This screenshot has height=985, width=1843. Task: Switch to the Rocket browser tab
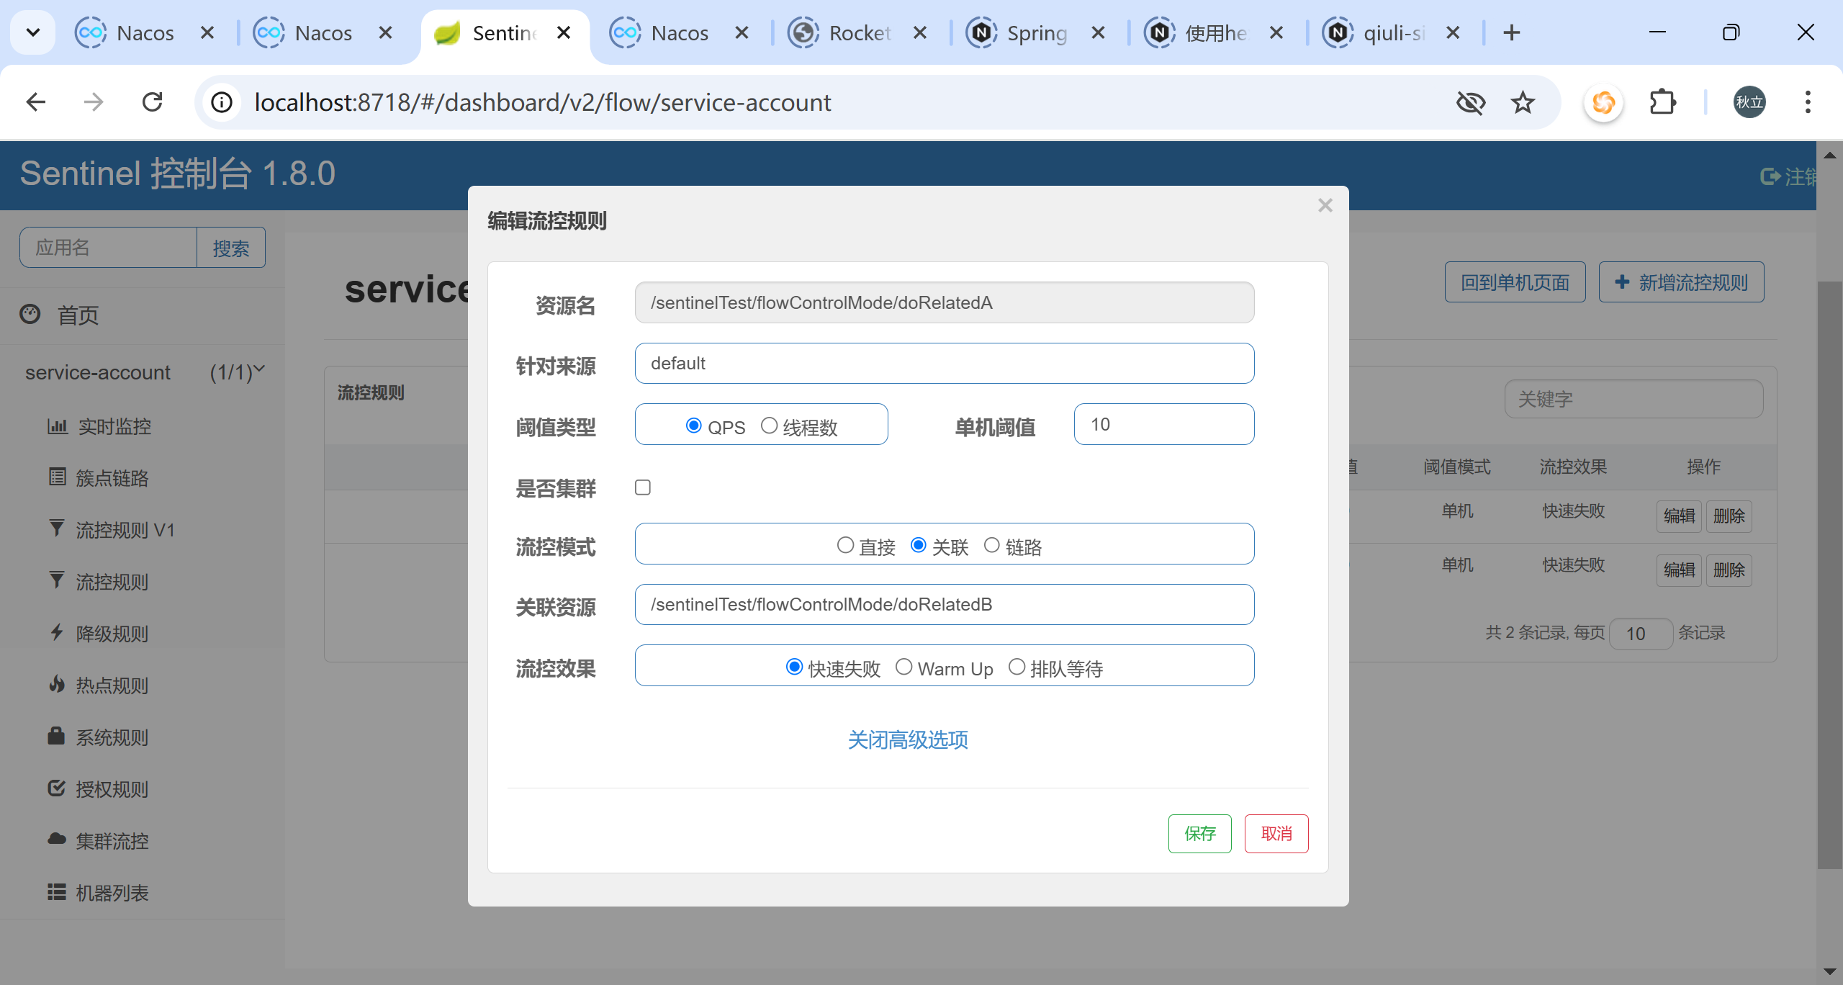(857, 33)
